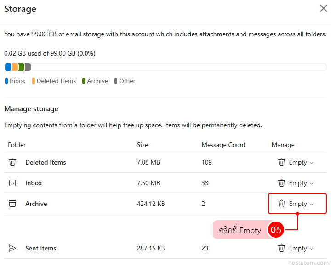Click the orange Deleted Items storage bar segment
The image size is (331, 267).
(x=15, y=67)
